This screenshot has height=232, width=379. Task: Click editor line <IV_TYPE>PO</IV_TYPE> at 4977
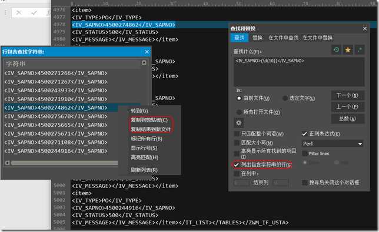click(107, 18)
